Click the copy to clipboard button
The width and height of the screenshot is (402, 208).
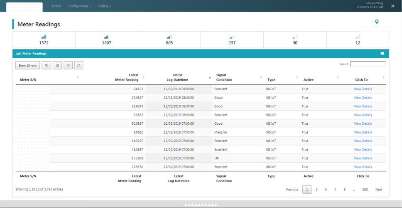(47, 65)
